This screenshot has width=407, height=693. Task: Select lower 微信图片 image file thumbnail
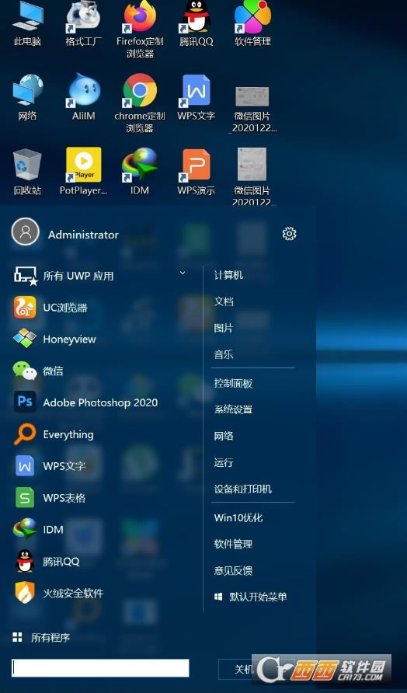[252, 165]
